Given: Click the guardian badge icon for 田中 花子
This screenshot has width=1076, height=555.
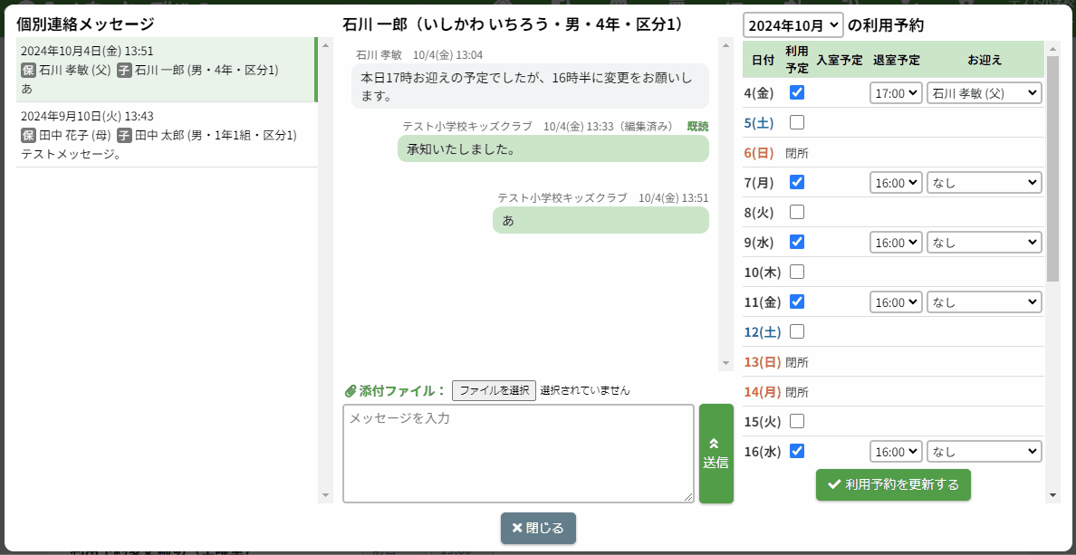Looking at the screenshot, I should click(x=28, y=135).
